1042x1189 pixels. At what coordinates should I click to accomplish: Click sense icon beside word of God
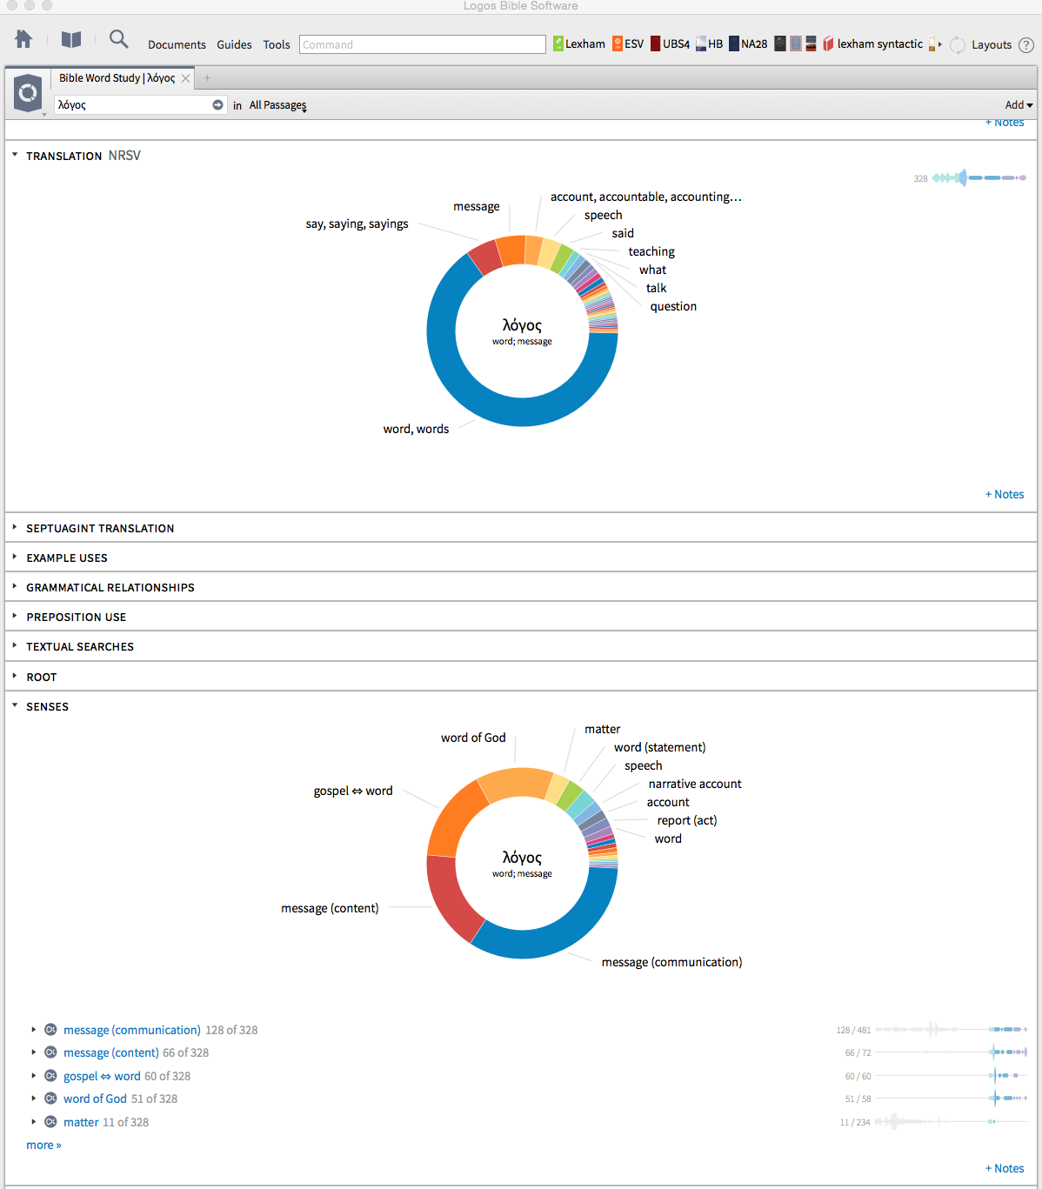tap(50, 1098)
